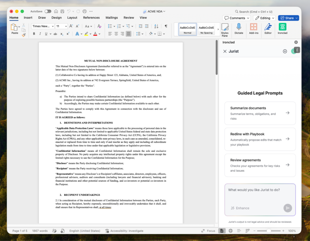Toggle subscript formatting
The height and width of the screenshot is (241, 310).
(x=62, y=34)
